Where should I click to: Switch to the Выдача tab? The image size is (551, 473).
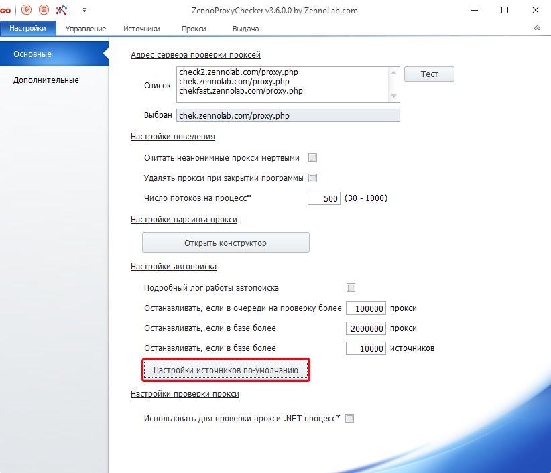pos(245,28)
